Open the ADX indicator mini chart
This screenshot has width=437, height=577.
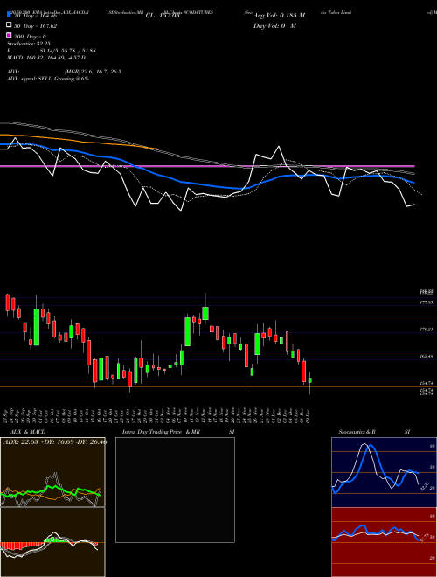point(52,472)
